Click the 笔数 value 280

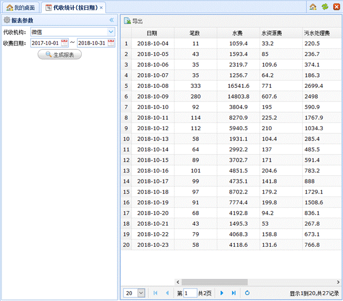[196, 97]
